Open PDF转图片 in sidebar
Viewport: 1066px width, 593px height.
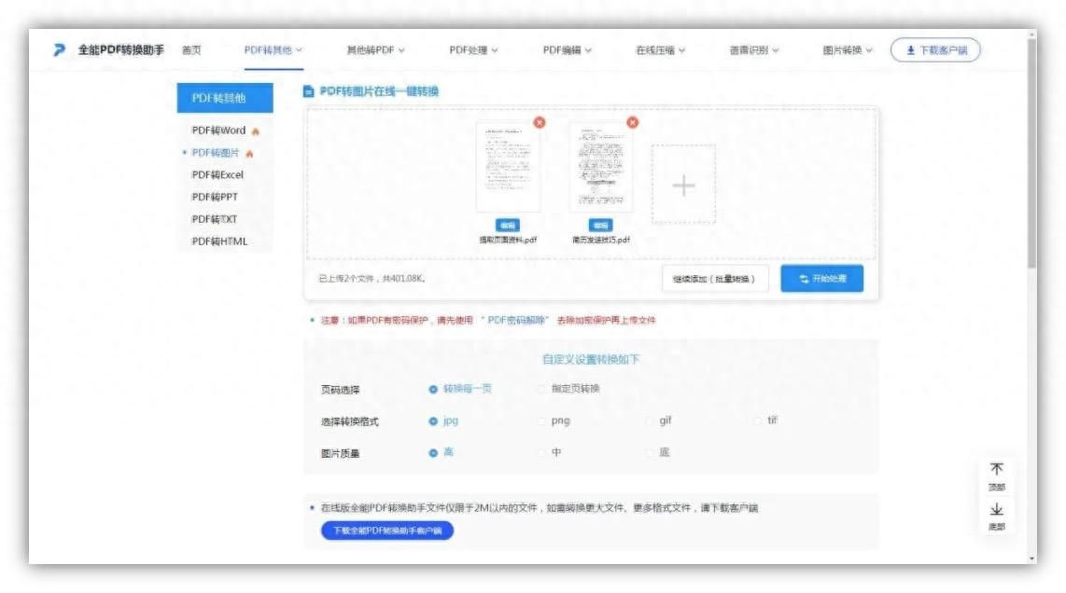coord(216,153)
